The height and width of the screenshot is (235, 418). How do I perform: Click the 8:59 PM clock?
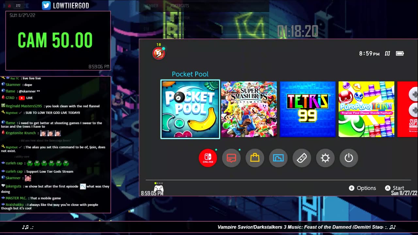[x=369, y=54]
